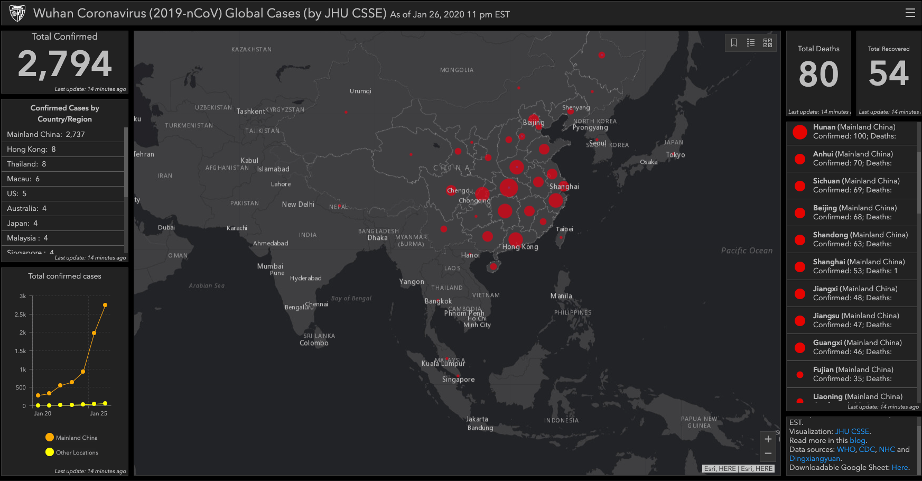Open the hamburger menu at top right
This screenshot has width=922, height=481.
[910, 13]
